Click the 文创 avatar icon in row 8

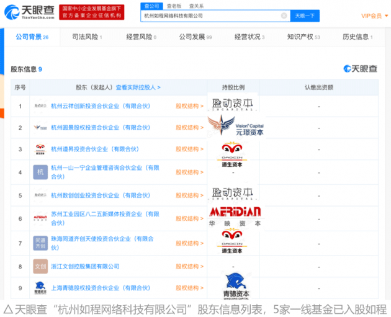pyautogui.click(x=40, y=266)
